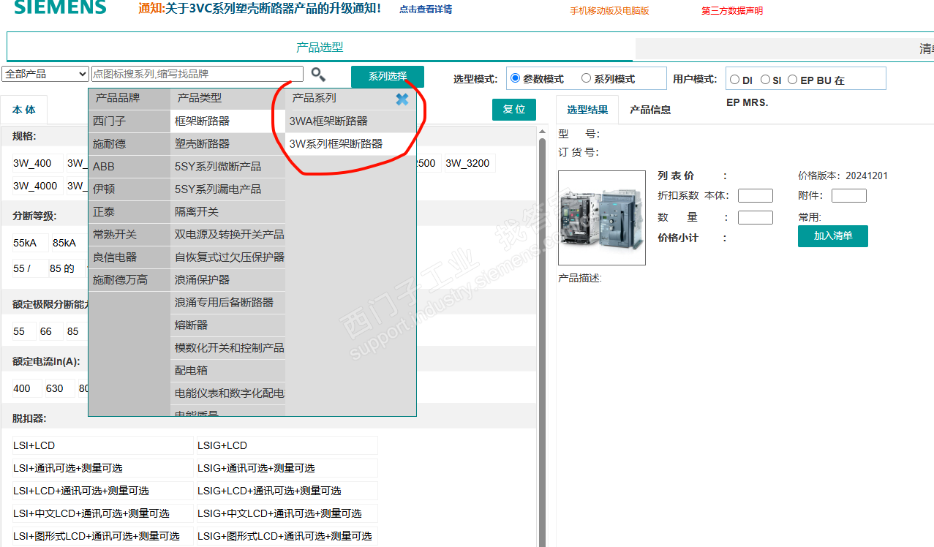Choose 常熟开关 brand in list

129,234
